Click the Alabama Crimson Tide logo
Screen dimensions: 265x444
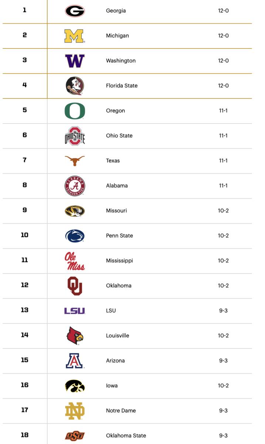tap(75, 186)
